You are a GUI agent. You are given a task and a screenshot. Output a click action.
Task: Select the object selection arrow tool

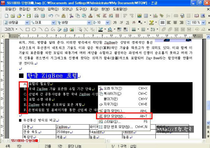[x=80, y=29]
